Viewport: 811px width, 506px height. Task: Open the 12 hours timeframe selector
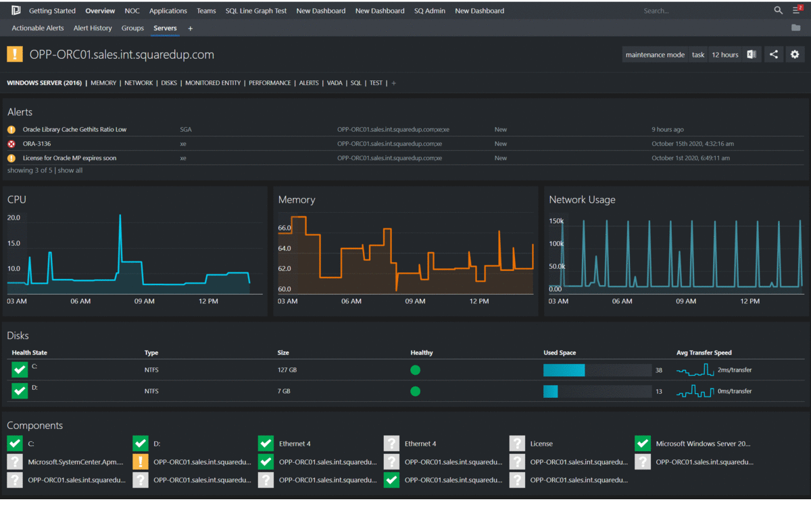pos(725,55)
